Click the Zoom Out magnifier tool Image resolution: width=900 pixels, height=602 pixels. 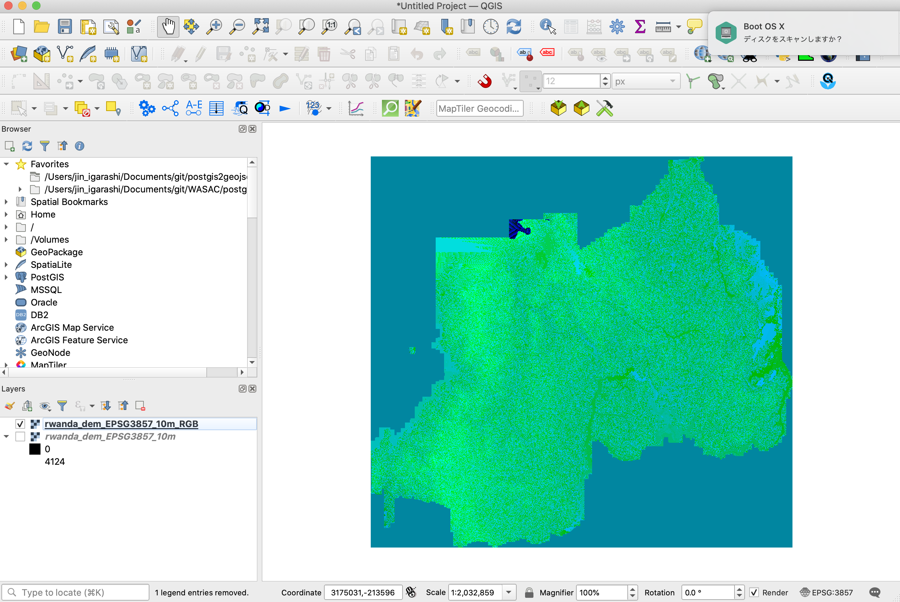coord(237,27)
